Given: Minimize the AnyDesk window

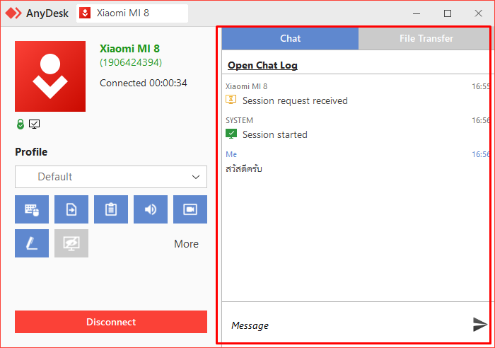Looking at the screenshot, I should [x=417, y=13].
